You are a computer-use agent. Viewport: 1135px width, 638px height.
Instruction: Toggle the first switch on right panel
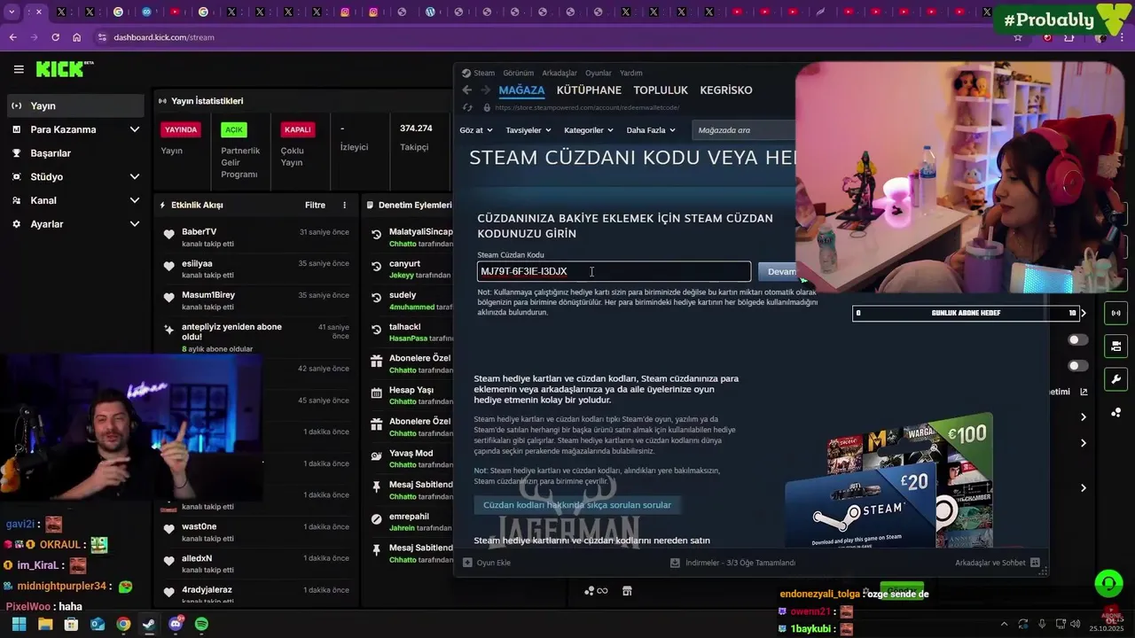(x=1078, y=339)
